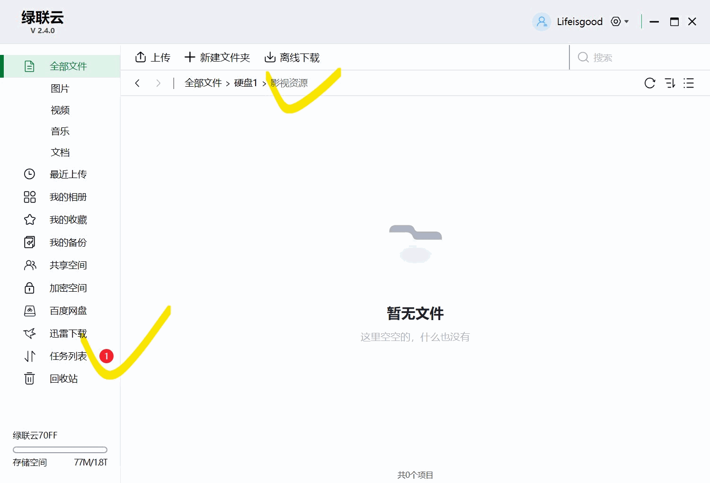The width and height of the screenshot is (710, 483).
Task: Maximize the window
Action: (x=674, y=22)
